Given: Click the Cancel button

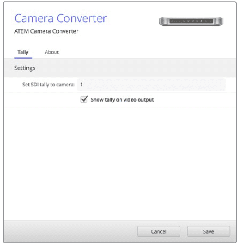Looking at the screenshot, I should [158, 231].
